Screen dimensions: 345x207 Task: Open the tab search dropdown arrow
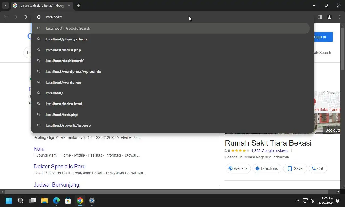tap(5, 5)
